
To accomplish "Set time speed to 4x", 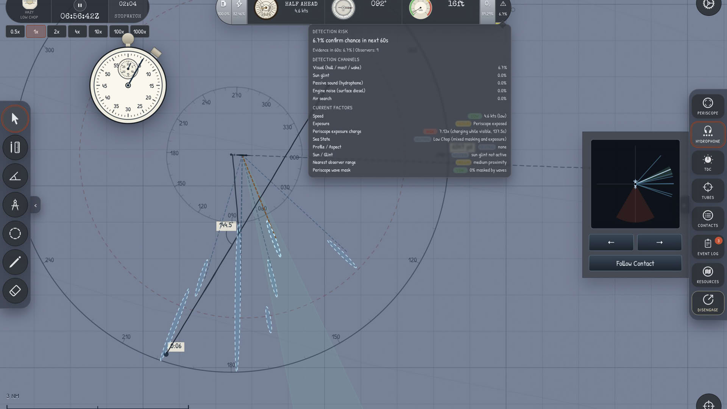I will click(77, 31).
